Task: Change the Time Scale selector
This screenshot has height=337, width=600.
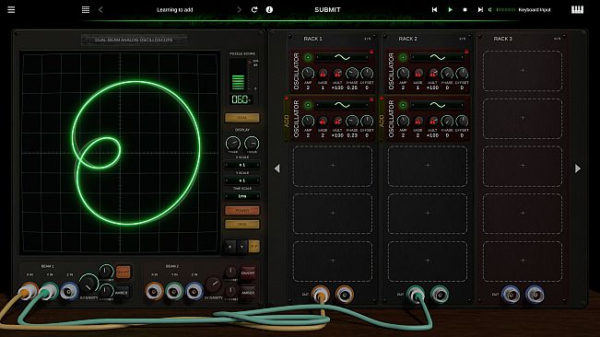Action: click(x=242, y=196)
